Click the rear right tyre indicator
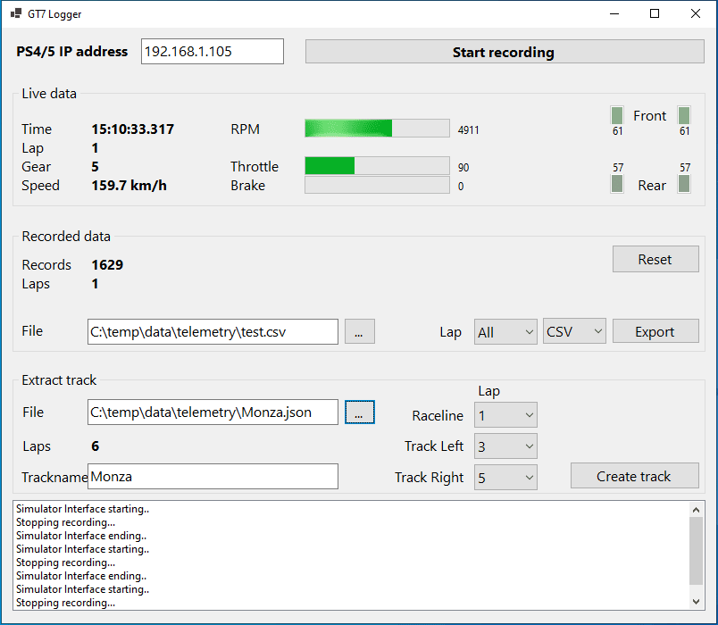The image size is (718, 625). pyautogui.click(x=684, y=184)
